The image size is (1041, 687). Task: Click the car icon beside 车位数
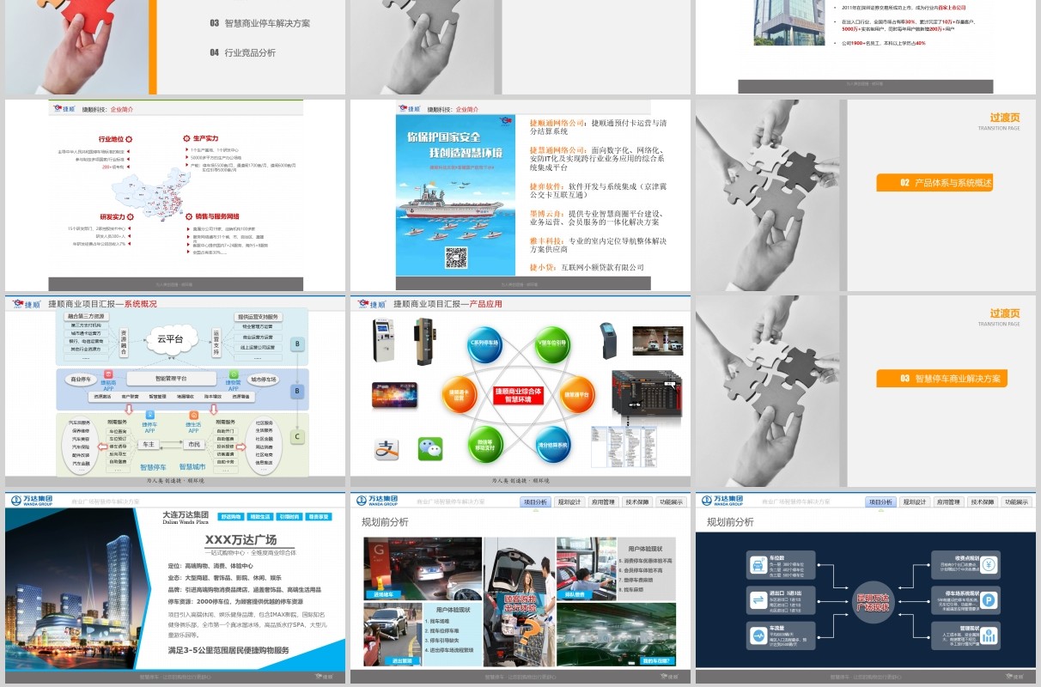759,564
